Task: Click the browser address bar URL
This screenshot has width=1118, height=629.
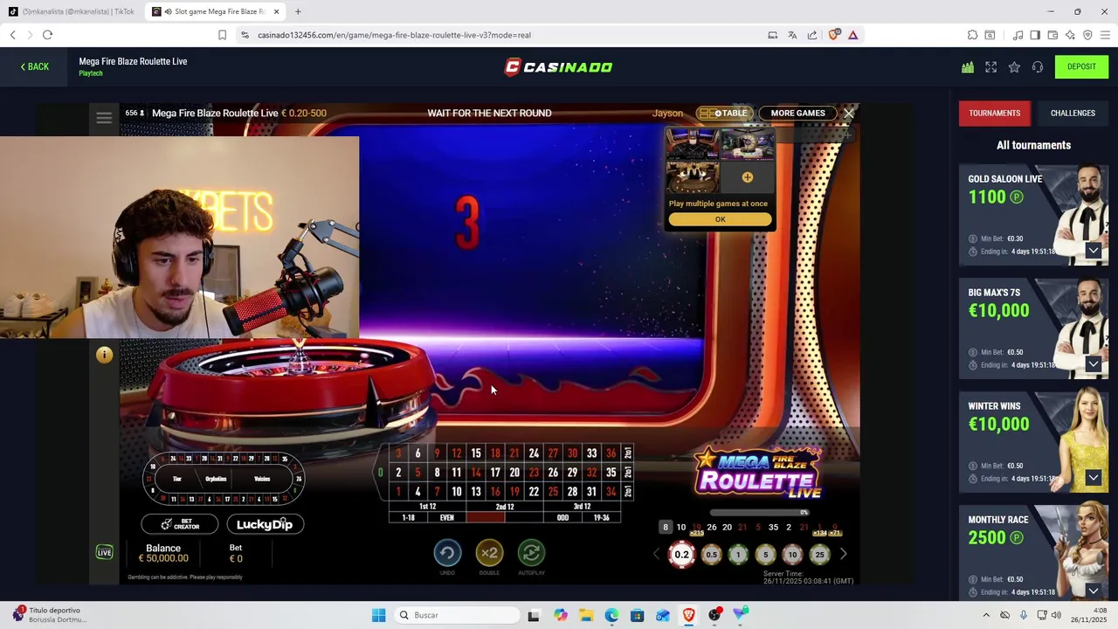Action: pos(394,35)
